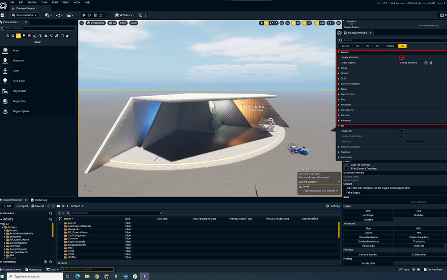Viewport: 447px width, 280px height.
Task: Select the Lights category icon in Place Actors
Action: (x=24, y=36)
